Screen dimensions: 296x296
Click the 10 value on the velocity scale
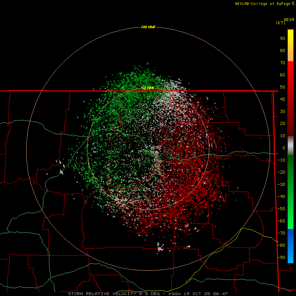coord(283,136)
